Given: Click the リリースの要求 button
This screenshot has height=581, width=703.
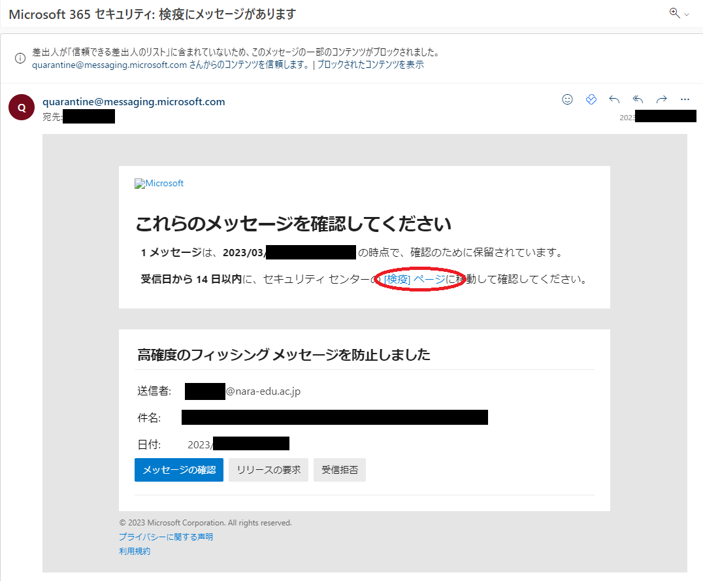Looking at the screenshot, I should click(269, 470).
